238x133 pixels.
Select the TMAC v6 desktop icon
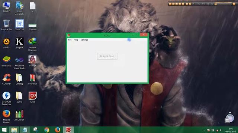[19, 25]
